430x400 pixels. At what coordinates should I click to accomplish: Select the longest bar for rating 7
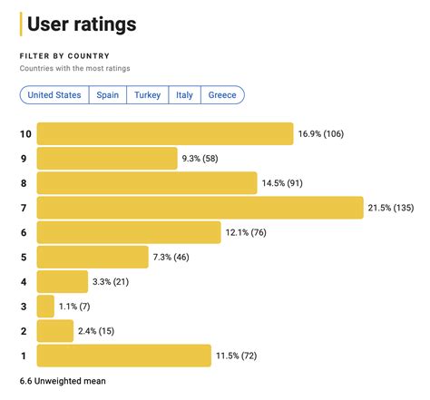click(x=200, y=208)
